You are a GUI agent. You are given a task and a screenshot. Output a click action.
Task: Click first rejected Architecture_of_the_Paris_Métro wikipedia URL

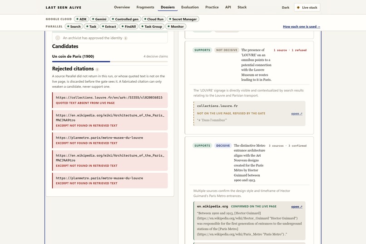pos(110,118)
